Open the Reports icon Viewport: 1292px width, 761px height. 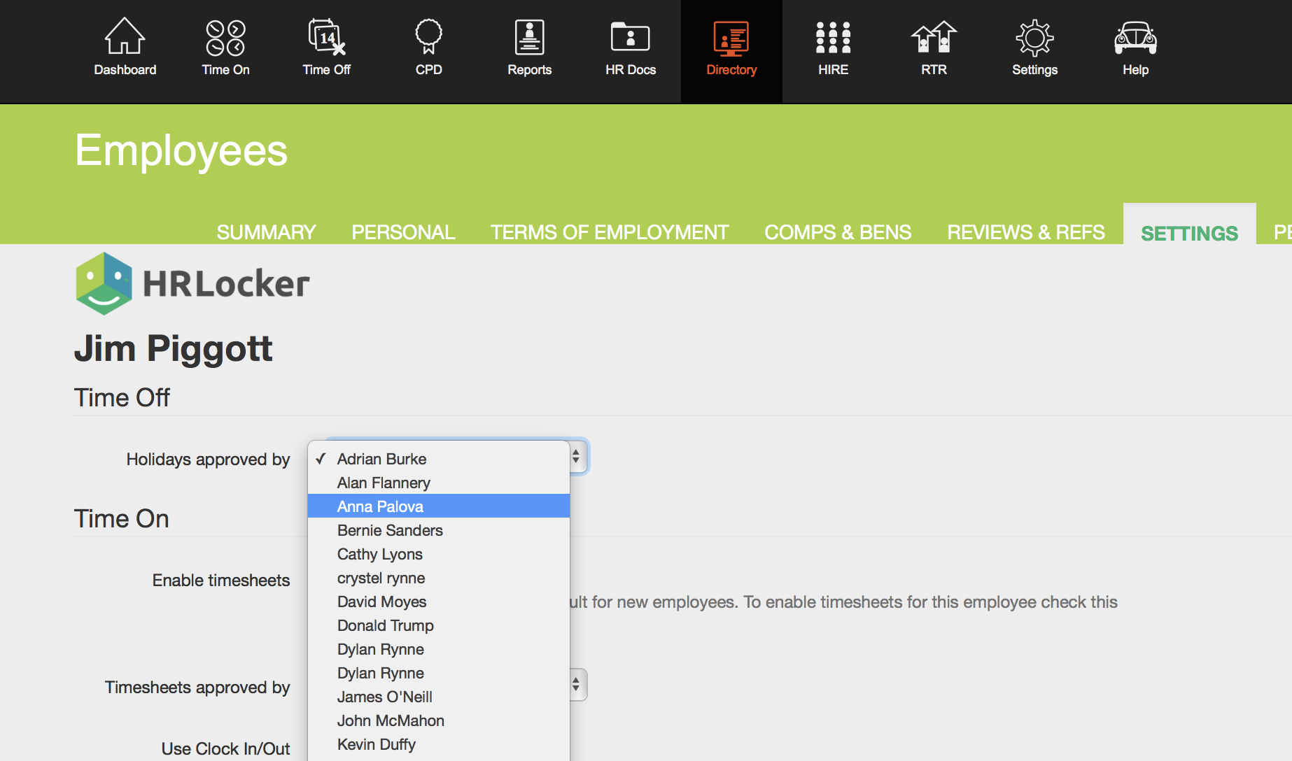(529, 37)
